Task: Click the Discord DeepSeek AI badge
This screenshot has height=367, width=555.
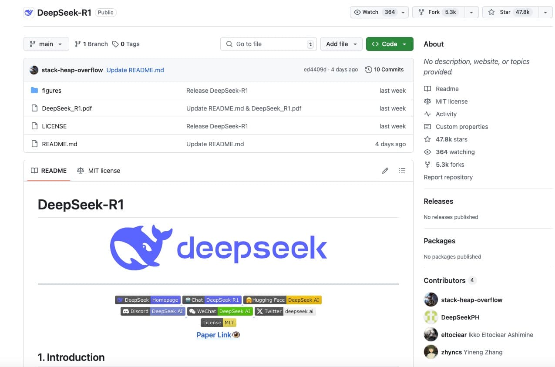Action: pos(153,311)
